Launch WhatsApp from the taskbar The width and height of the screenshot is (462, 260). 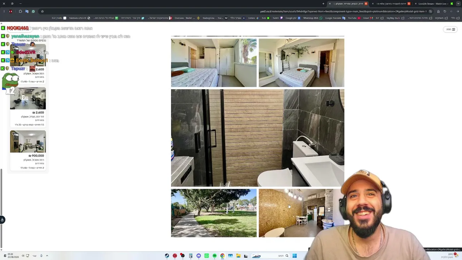(x=206, y=256)
